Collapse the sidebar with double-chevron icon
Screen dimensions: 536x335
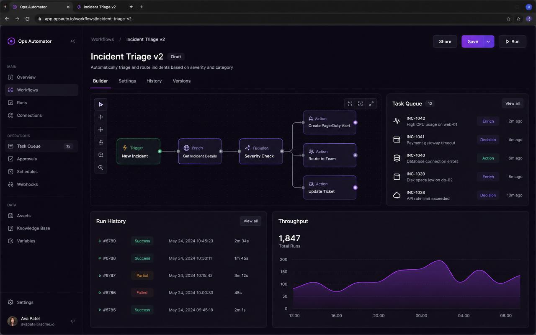pos(72,41)
